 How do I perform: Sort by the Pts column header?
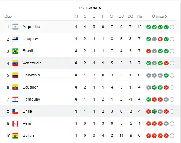pos(139,16)
